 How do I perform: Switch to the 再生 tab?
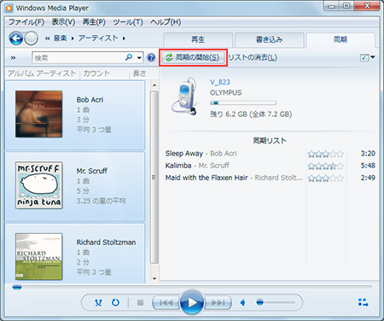198,40
